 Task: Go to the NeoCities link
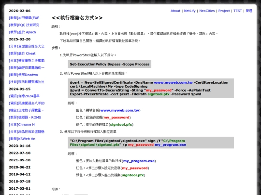207,11
